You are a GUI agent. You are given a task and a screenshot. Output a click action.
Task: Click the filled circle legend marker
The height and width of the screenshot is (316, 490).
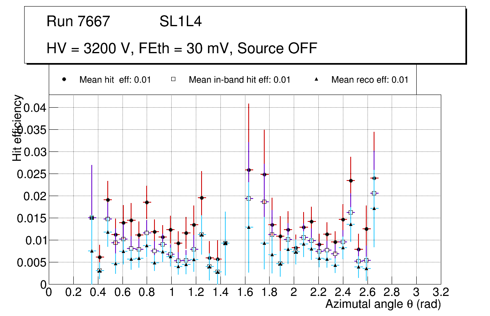(64, 80)
